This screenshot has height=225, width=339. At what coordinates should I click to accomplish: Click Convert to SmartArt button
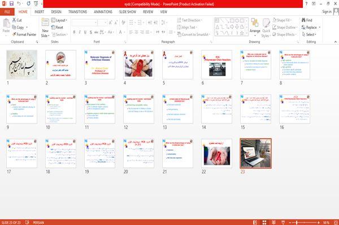click(193, 34)
